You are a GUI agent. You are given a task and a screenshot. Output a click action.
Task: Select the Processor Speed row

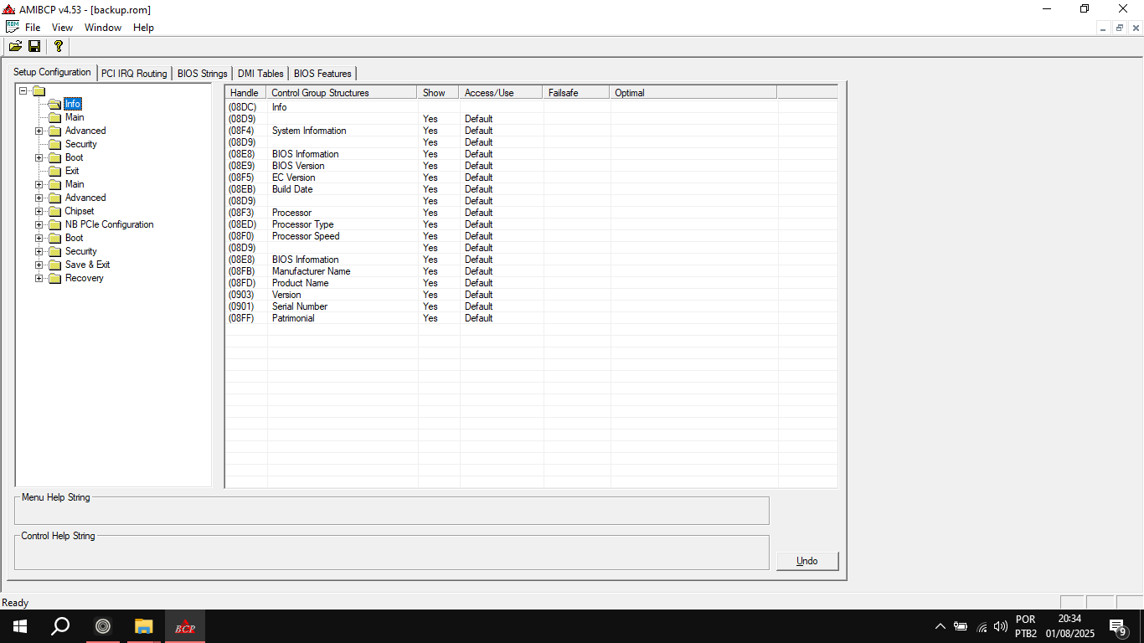tap(531, 236)
